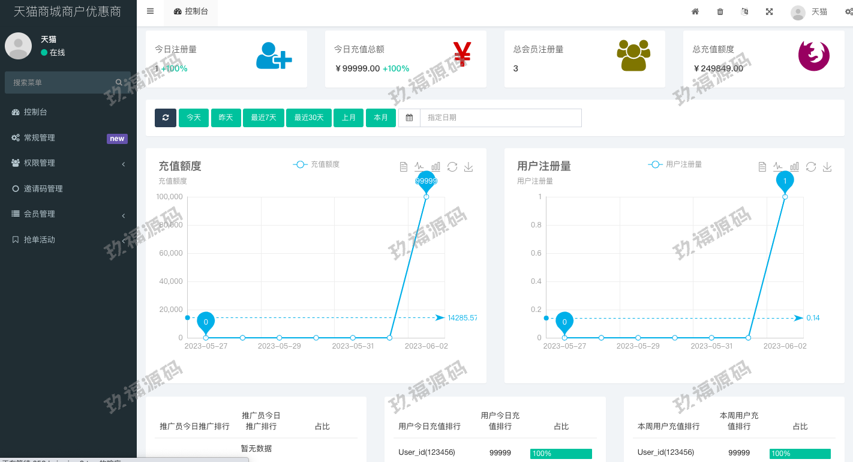Toggle the 用户注册量 legend series
Image resolution: width=853 pixels, height=462 pixels.
(675, 164)
